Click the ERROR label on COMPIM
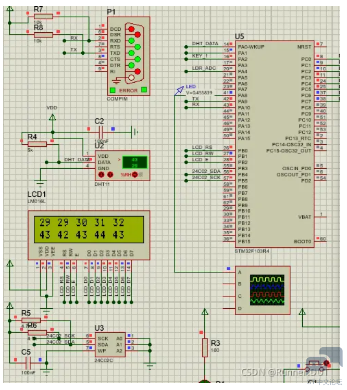This screenshot has width=347, height=390. [128, 91]
